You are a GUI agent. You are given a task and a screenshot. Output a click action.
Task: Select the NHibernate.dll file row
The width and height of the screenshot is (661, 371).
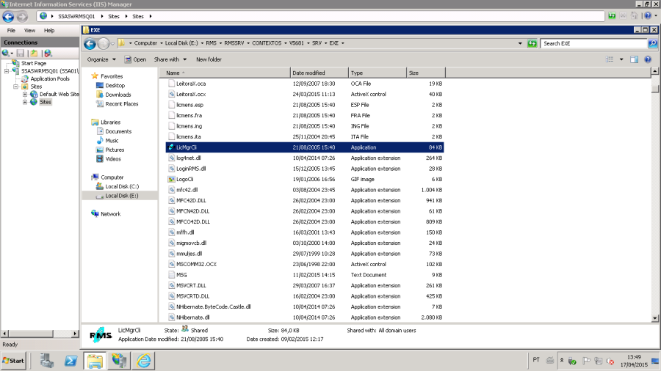coord(305,317)
